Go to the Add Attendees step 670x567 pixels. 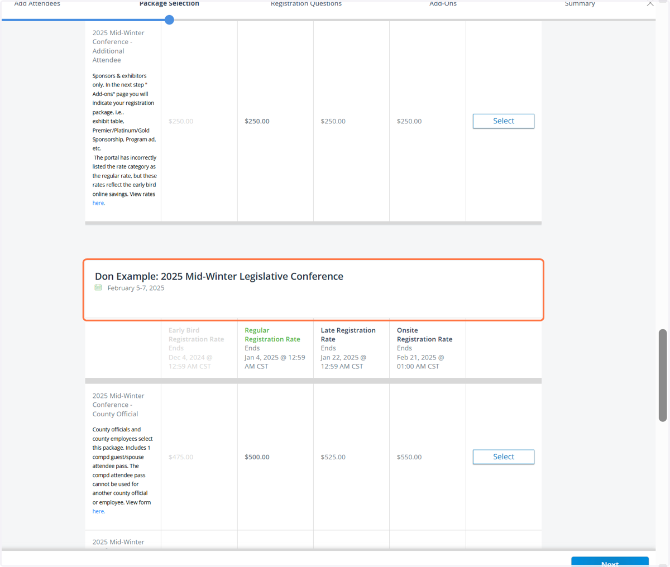coord(37,3)
